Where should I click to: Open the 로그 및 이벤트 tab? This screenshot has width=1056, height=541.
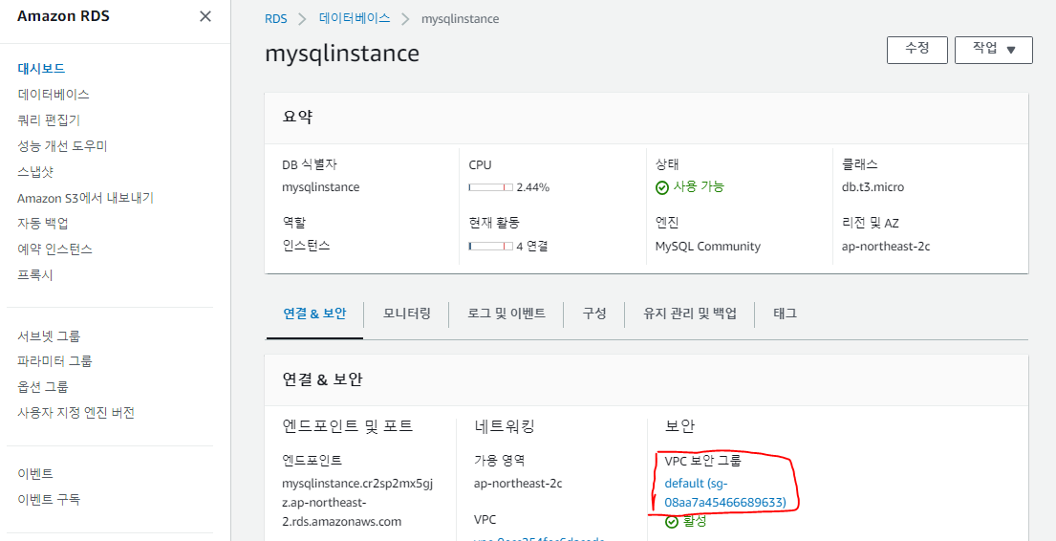click(x=506, y=314)
